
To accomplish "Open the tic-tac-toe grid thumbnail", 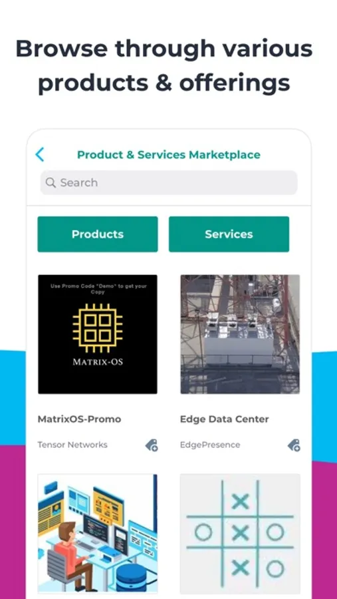I will coord(240,534).
